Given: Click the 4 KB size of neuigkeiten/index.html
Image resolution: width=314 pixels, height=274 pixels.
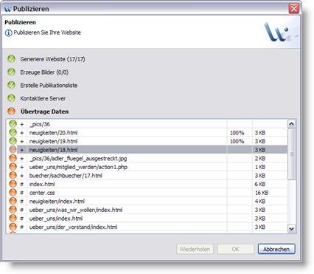Looking at the screenshot, I should [260, 202].
